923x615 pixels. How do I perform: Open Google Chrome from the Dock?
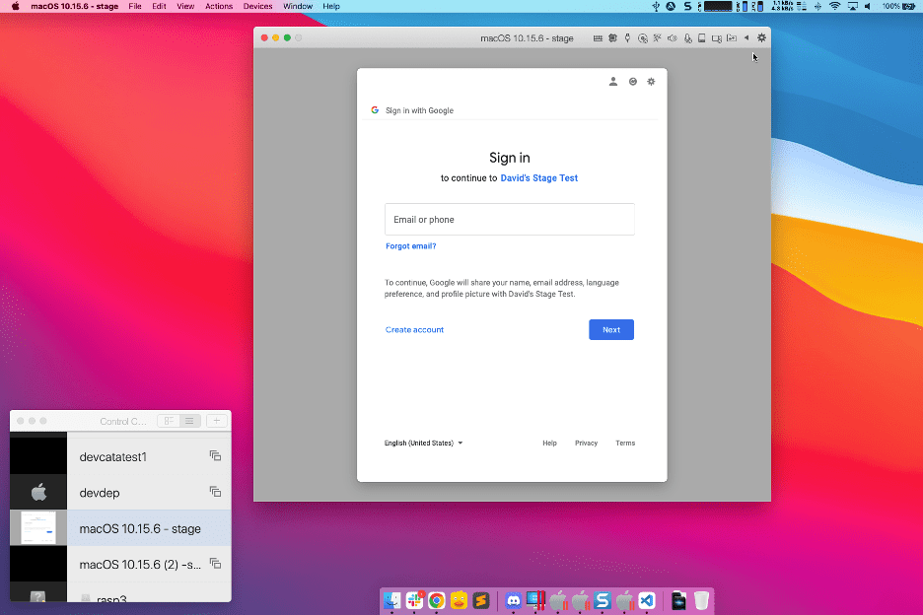coord(437,600)
